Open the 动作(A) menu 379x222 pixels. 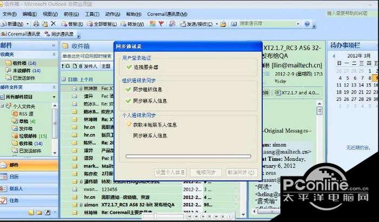(x=113, y=14)
